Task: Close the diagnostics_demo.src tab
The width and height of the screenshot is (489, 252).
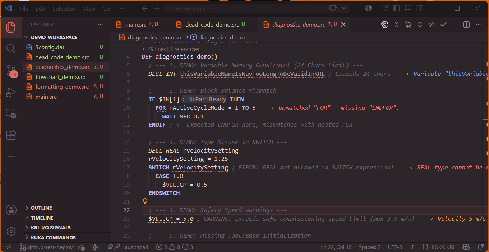Action: (x=343, y=24)
